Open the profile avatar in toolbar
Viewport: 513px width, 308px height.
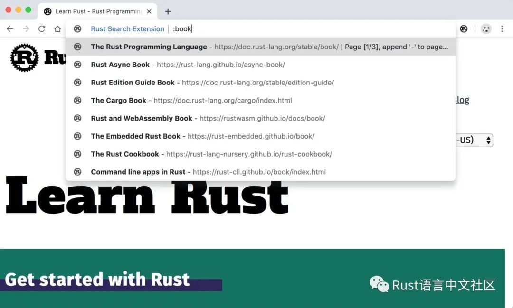point(486,29)
